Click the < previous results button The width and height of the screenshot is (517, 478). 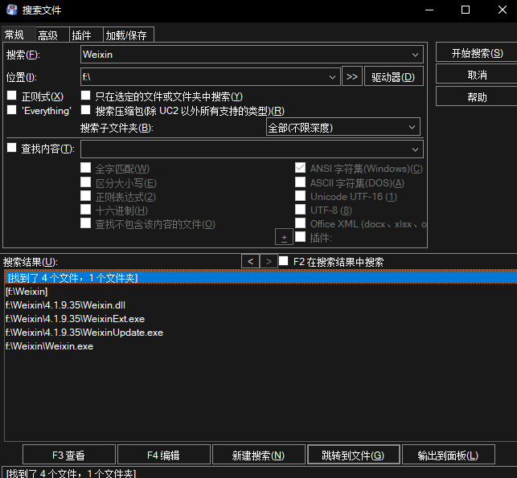[250, 262]
